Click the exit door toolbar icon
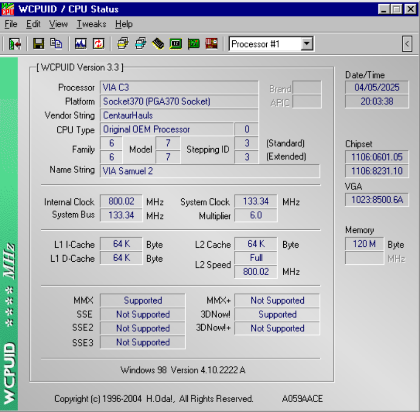 click(x=15, y=44)
